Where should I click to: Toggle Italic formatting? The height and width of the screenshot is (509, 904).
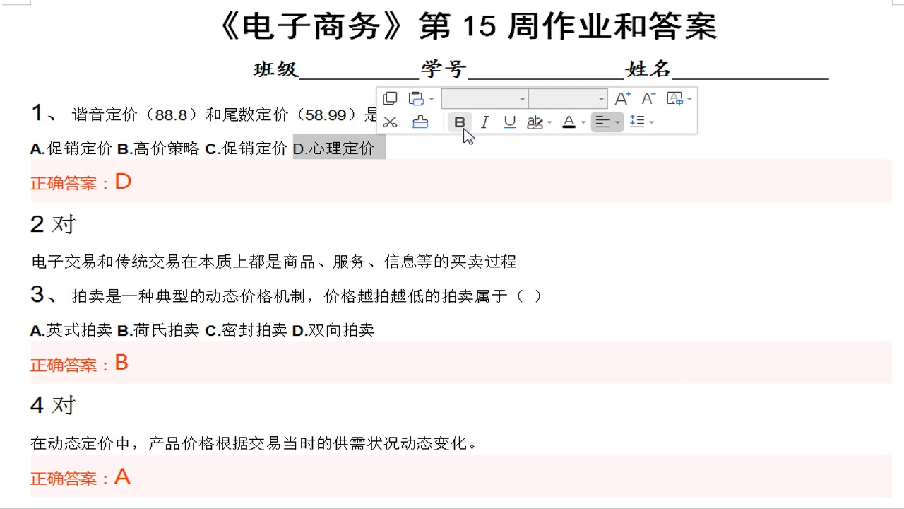(484, 122)
